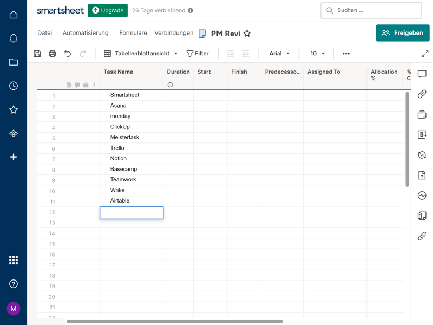Open the notifications bell in sidebar

coord(14,38)
